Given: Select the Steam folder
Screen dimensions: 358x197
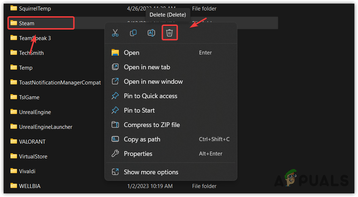Looking at the screenshot, I should pos(27,23).
